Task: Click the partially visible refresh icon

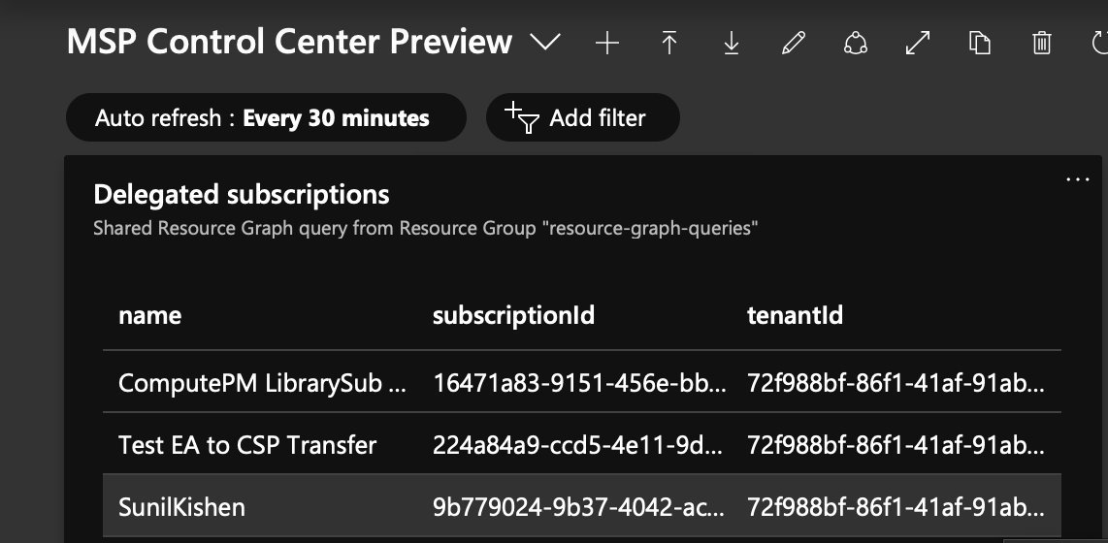Action: [x=1099, y=43]
